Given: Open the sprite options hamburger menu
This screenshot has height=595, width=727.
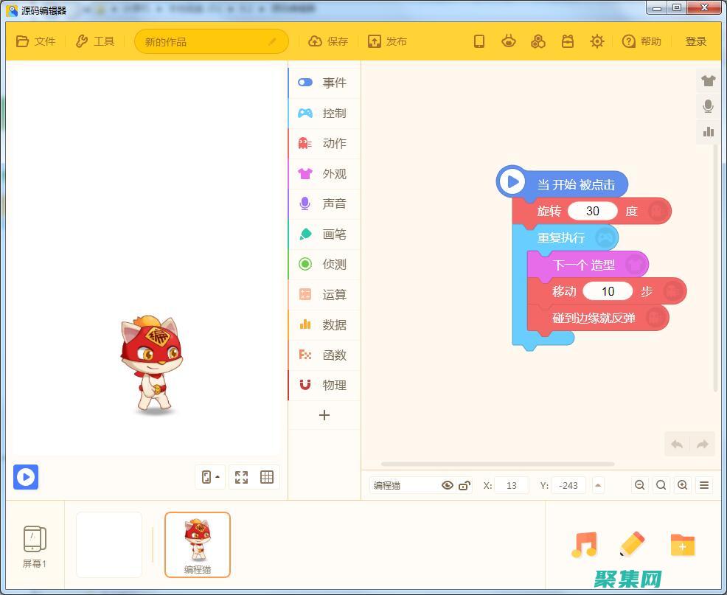Looking at the screenshot, I should coord(704,485).
